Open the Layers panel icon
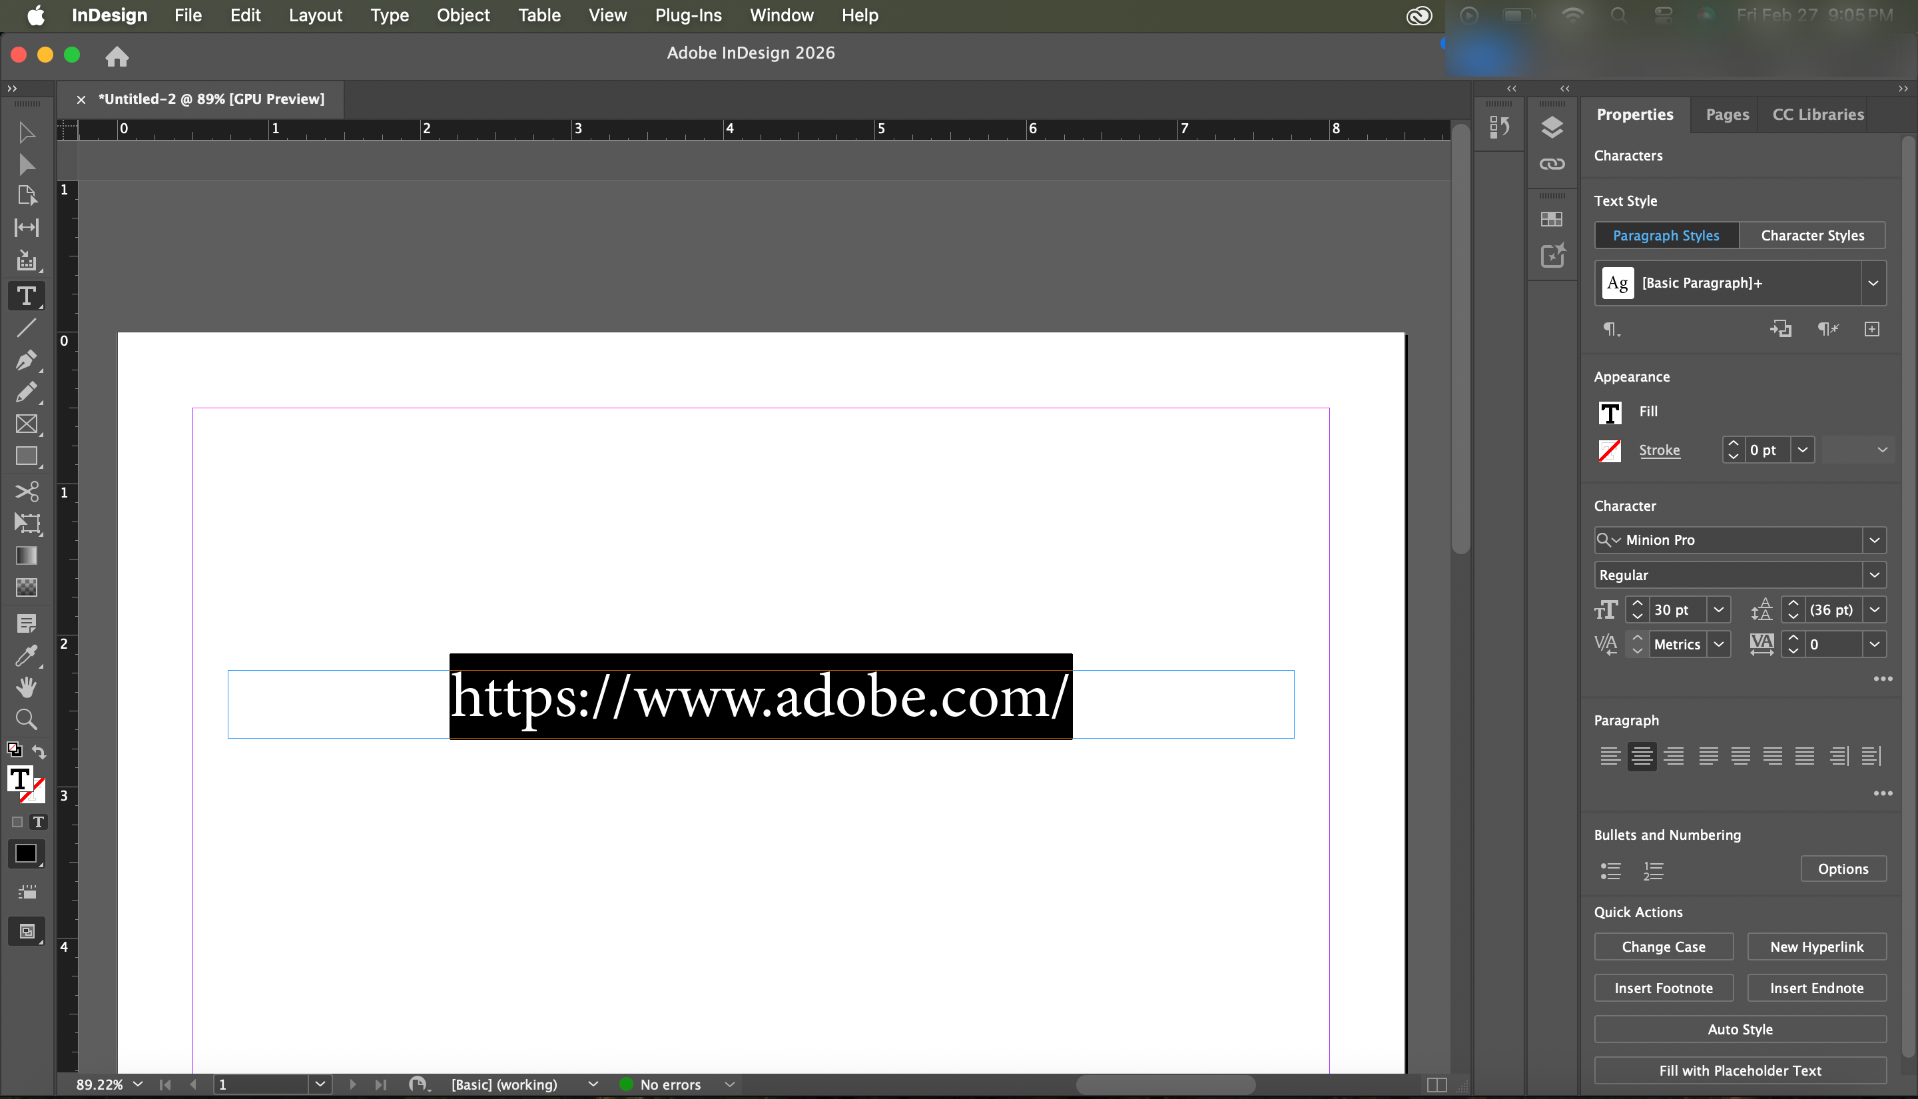Viewport: 1918px width, 1099px height. pos(1551,128)
